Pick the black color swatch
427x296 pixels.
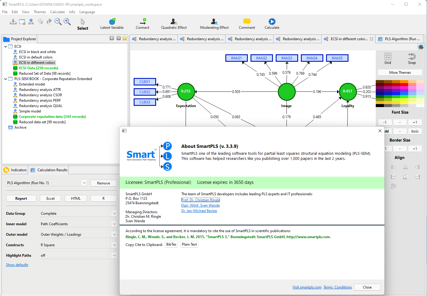click(x=380, y=106)
